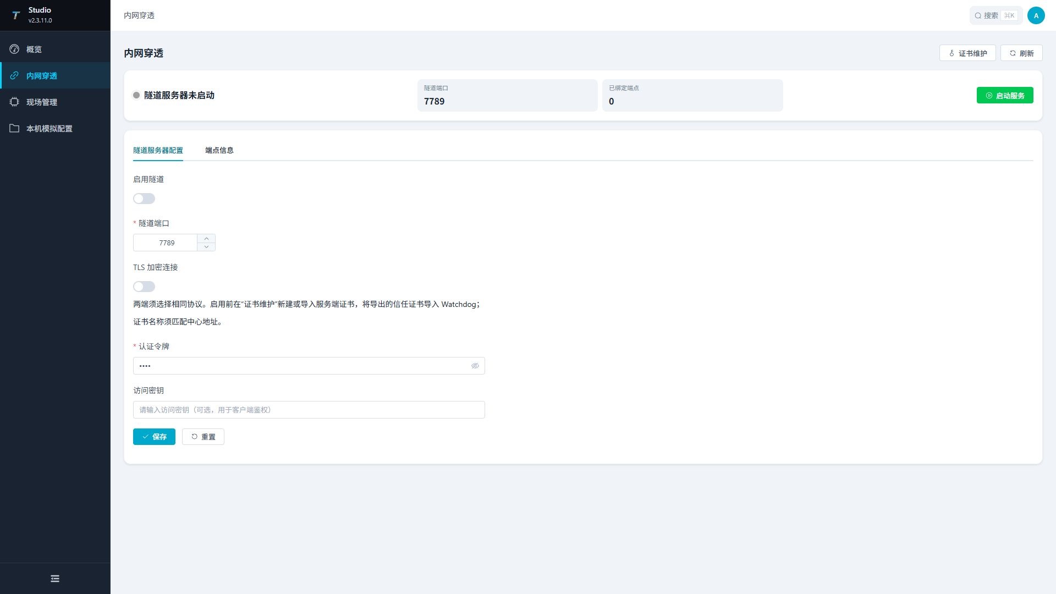This screenshot has width=1056, height=594.
Task: Click the 已绑定端点 0 status card
Action: coord(692,95)
